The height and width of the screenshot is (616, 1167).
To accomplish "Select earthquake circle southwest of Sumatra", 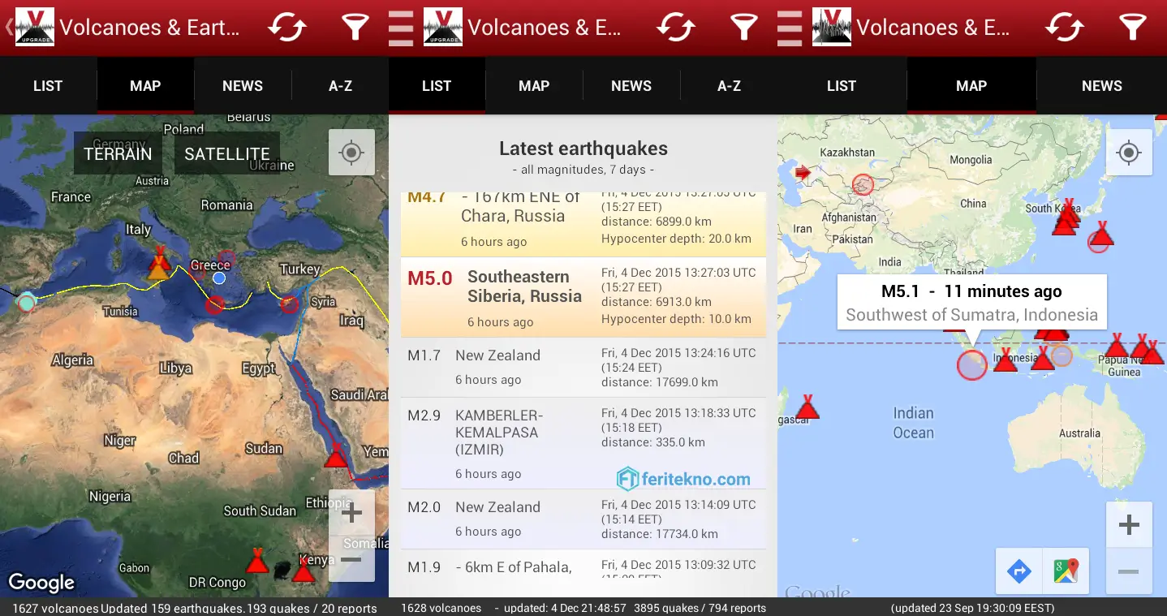I will (x=971, y=364).
